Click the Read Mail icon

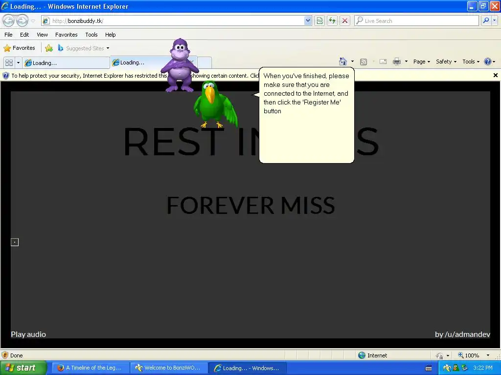click(x=383, y=62)
